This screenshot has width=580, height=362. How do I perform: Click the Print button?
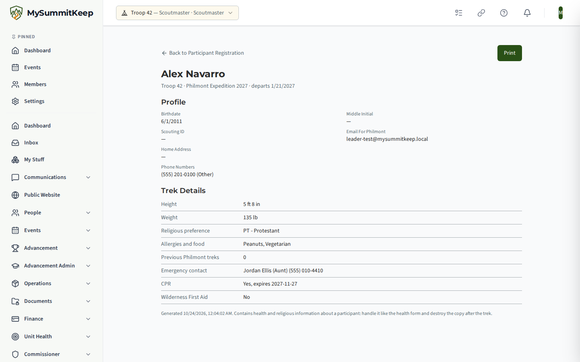[510, 53]
